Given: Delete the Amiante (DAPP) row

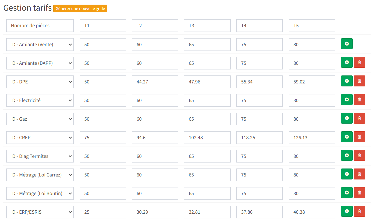Looking at the screenshot, I should [359, 62].
